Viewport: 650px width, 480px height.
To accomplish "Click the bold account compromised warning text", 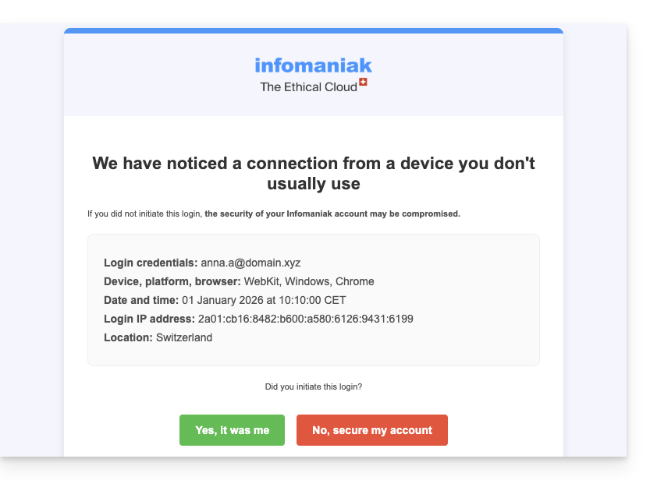I will [x=332, y=214].
